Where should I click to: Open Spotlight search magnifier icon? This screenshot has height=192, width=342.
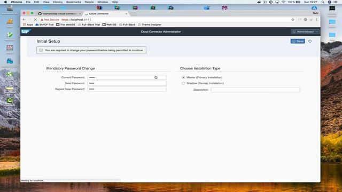click(323, 2)
